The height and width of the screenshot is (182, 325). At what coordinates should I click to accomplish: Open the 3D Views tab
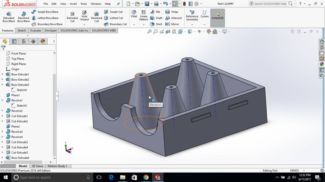37,166
